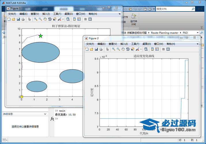Open 工具(T) menu in Figure 1
Viewport: 206px width, 144px height.
point(57,14)
